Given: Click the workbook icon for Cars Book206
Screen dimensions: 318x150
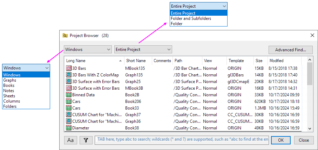Looking at the screenshot, I should coord(69,102).
